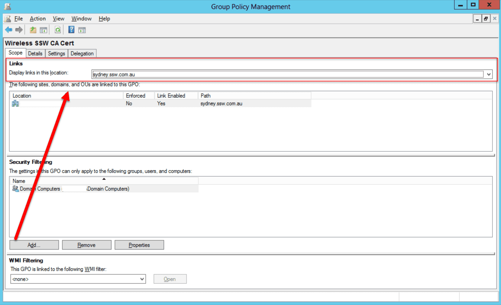Click the Properties button
The image size is (501, 305).
click(x=139, y=245)
